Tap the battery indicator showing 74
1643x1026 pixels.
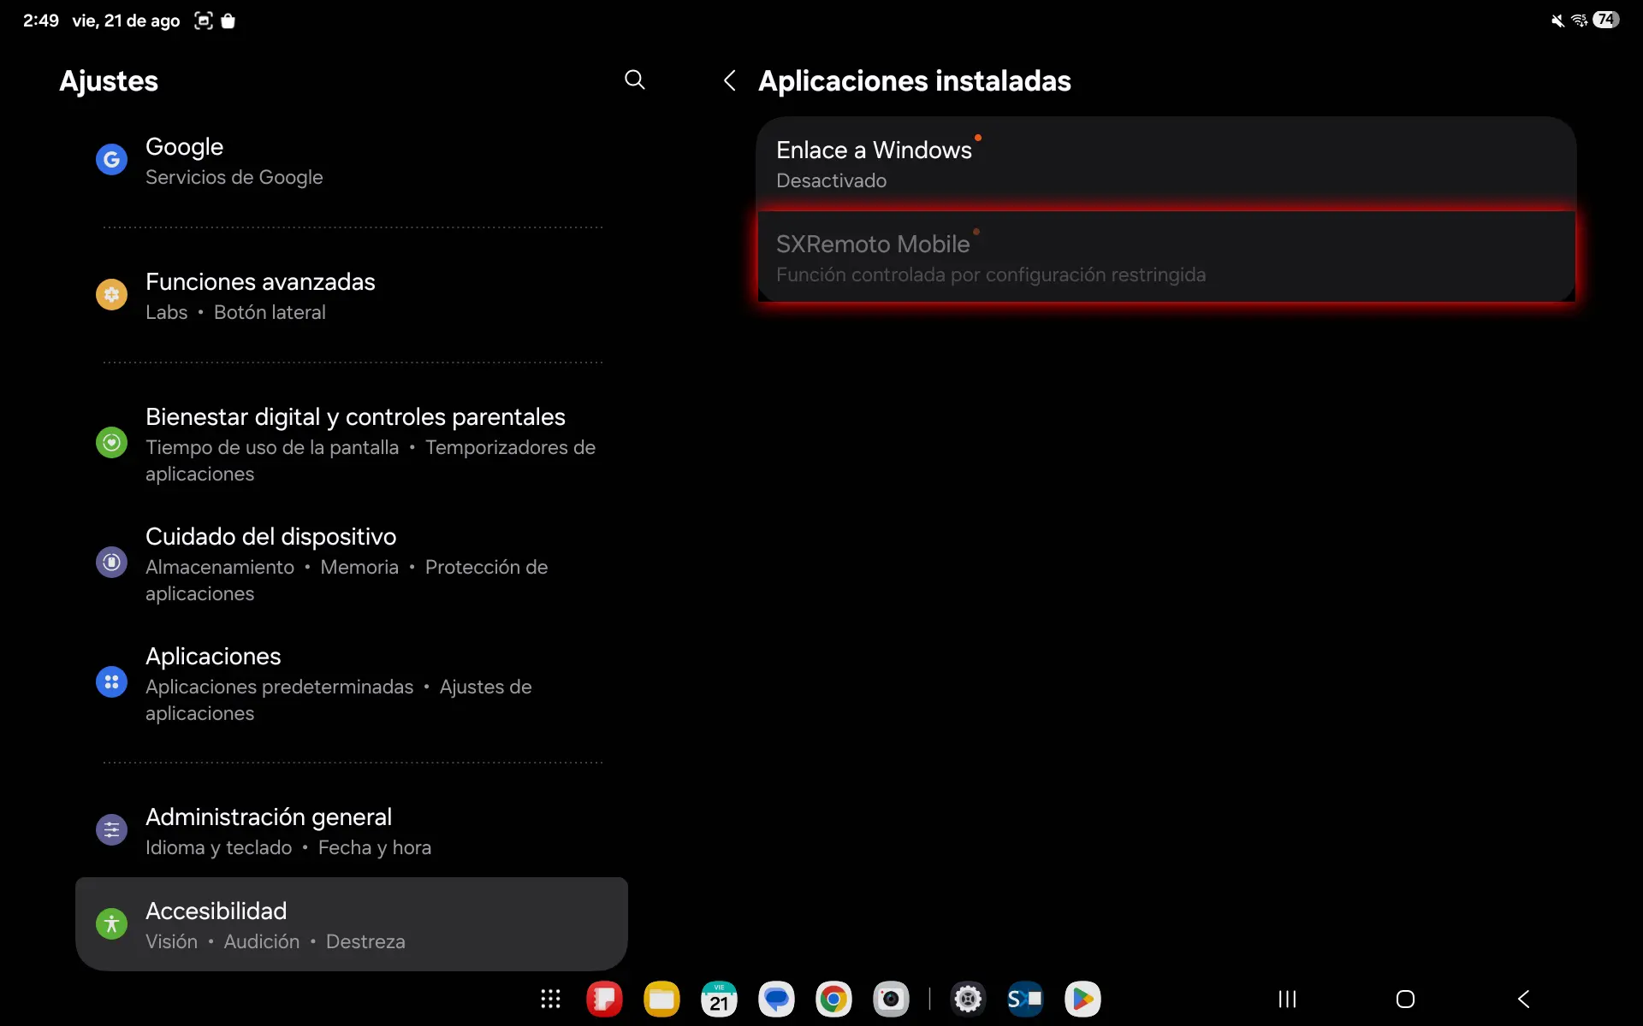coord(1605,20)
